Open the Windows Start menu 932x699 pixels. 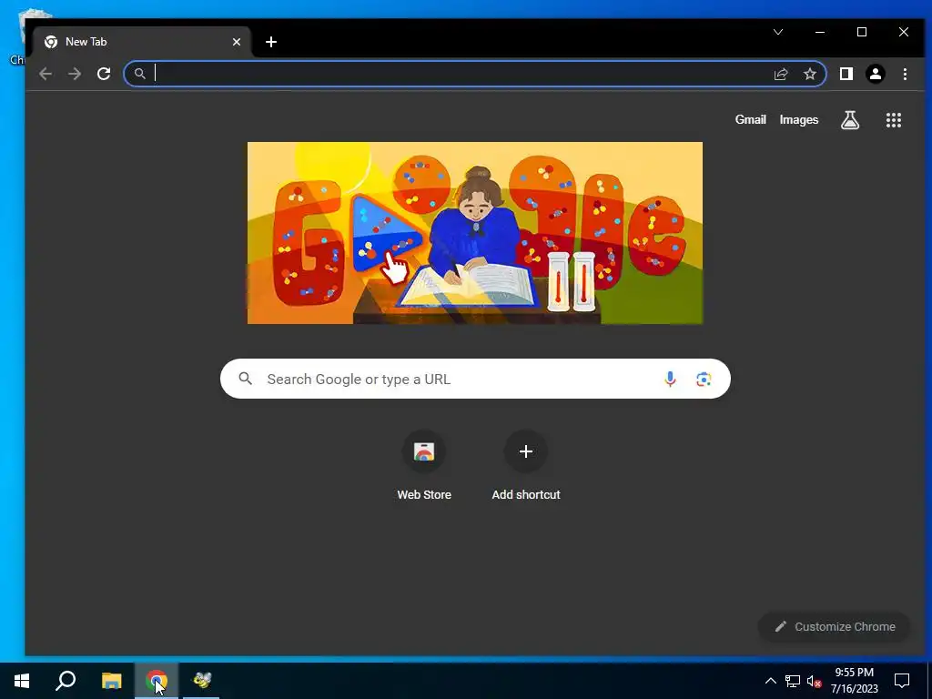(22, 681)
